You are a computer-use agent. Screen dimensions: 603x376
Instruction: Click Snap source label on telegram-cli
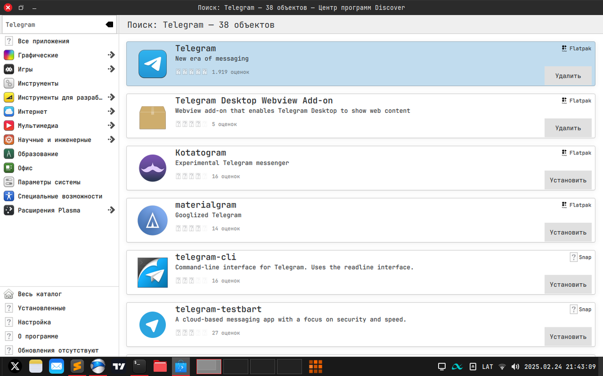581,257
